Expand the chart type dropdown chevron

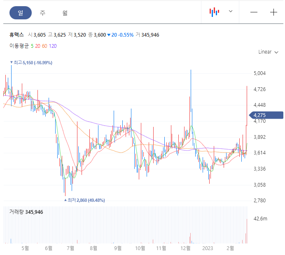click(231, 11)
